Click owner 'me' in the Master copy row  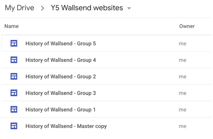183,126
